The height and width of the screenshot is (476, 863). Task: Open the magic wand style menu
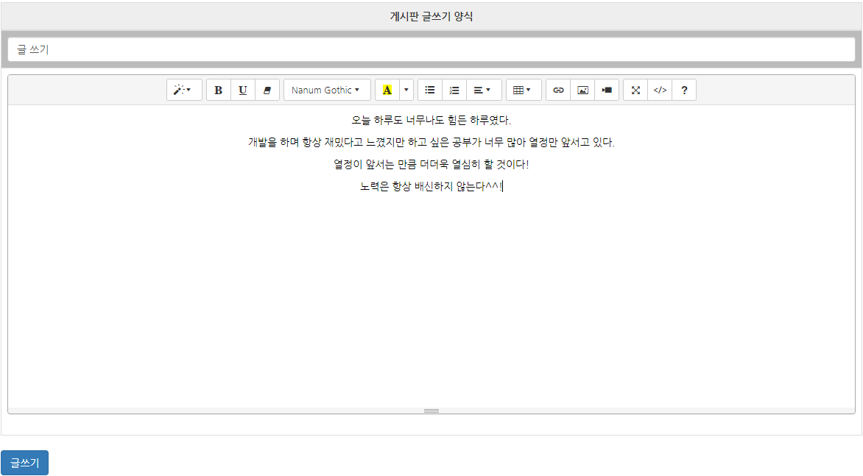coord(184,90)
